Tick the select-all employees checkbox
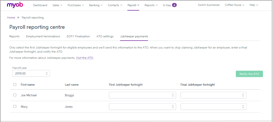The height and width of the screenshot is (122, 273). [x=15, y=85]
